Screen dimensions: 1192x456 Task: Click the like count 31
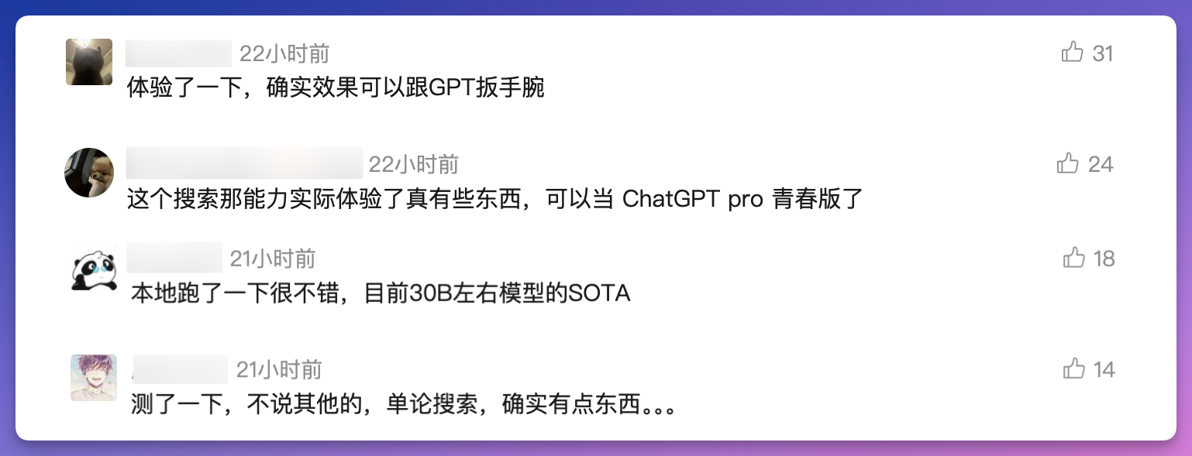tap(1103, 53)
